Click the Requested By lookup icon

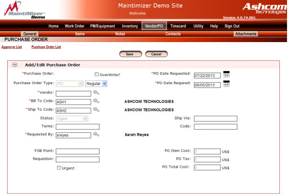pyautogui.click(x=96, y=134)
